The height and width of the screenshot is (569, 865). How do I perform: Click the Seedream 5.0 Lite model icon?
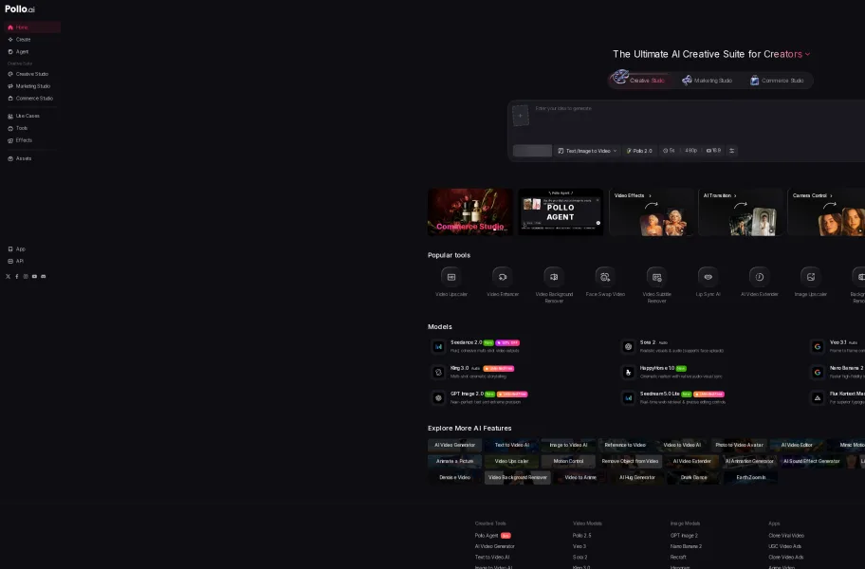click(628, 397)
